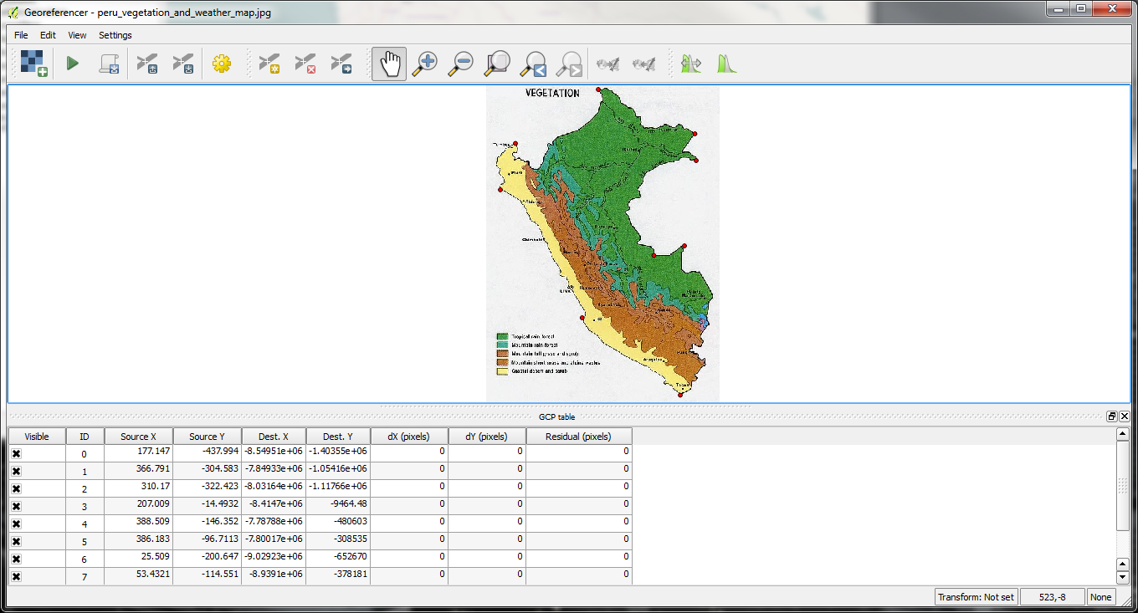This screenshot has height=613, width=1138.
Task: Toggle visibility checkbox for GCP 6
Action: [x=16, y=559]
